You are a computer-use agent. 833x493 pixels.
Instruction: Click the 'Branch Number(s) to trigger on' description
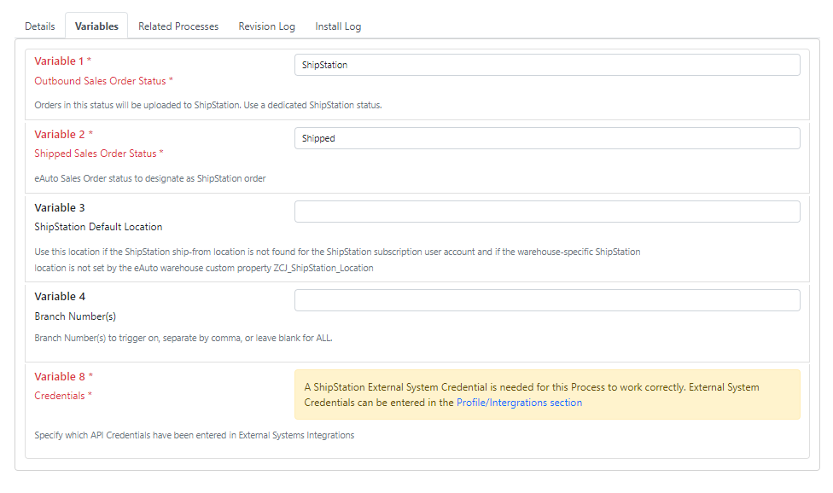(183, 338)
